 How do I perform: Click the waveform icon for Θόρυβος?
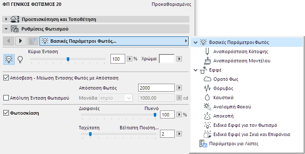(208, 88)
